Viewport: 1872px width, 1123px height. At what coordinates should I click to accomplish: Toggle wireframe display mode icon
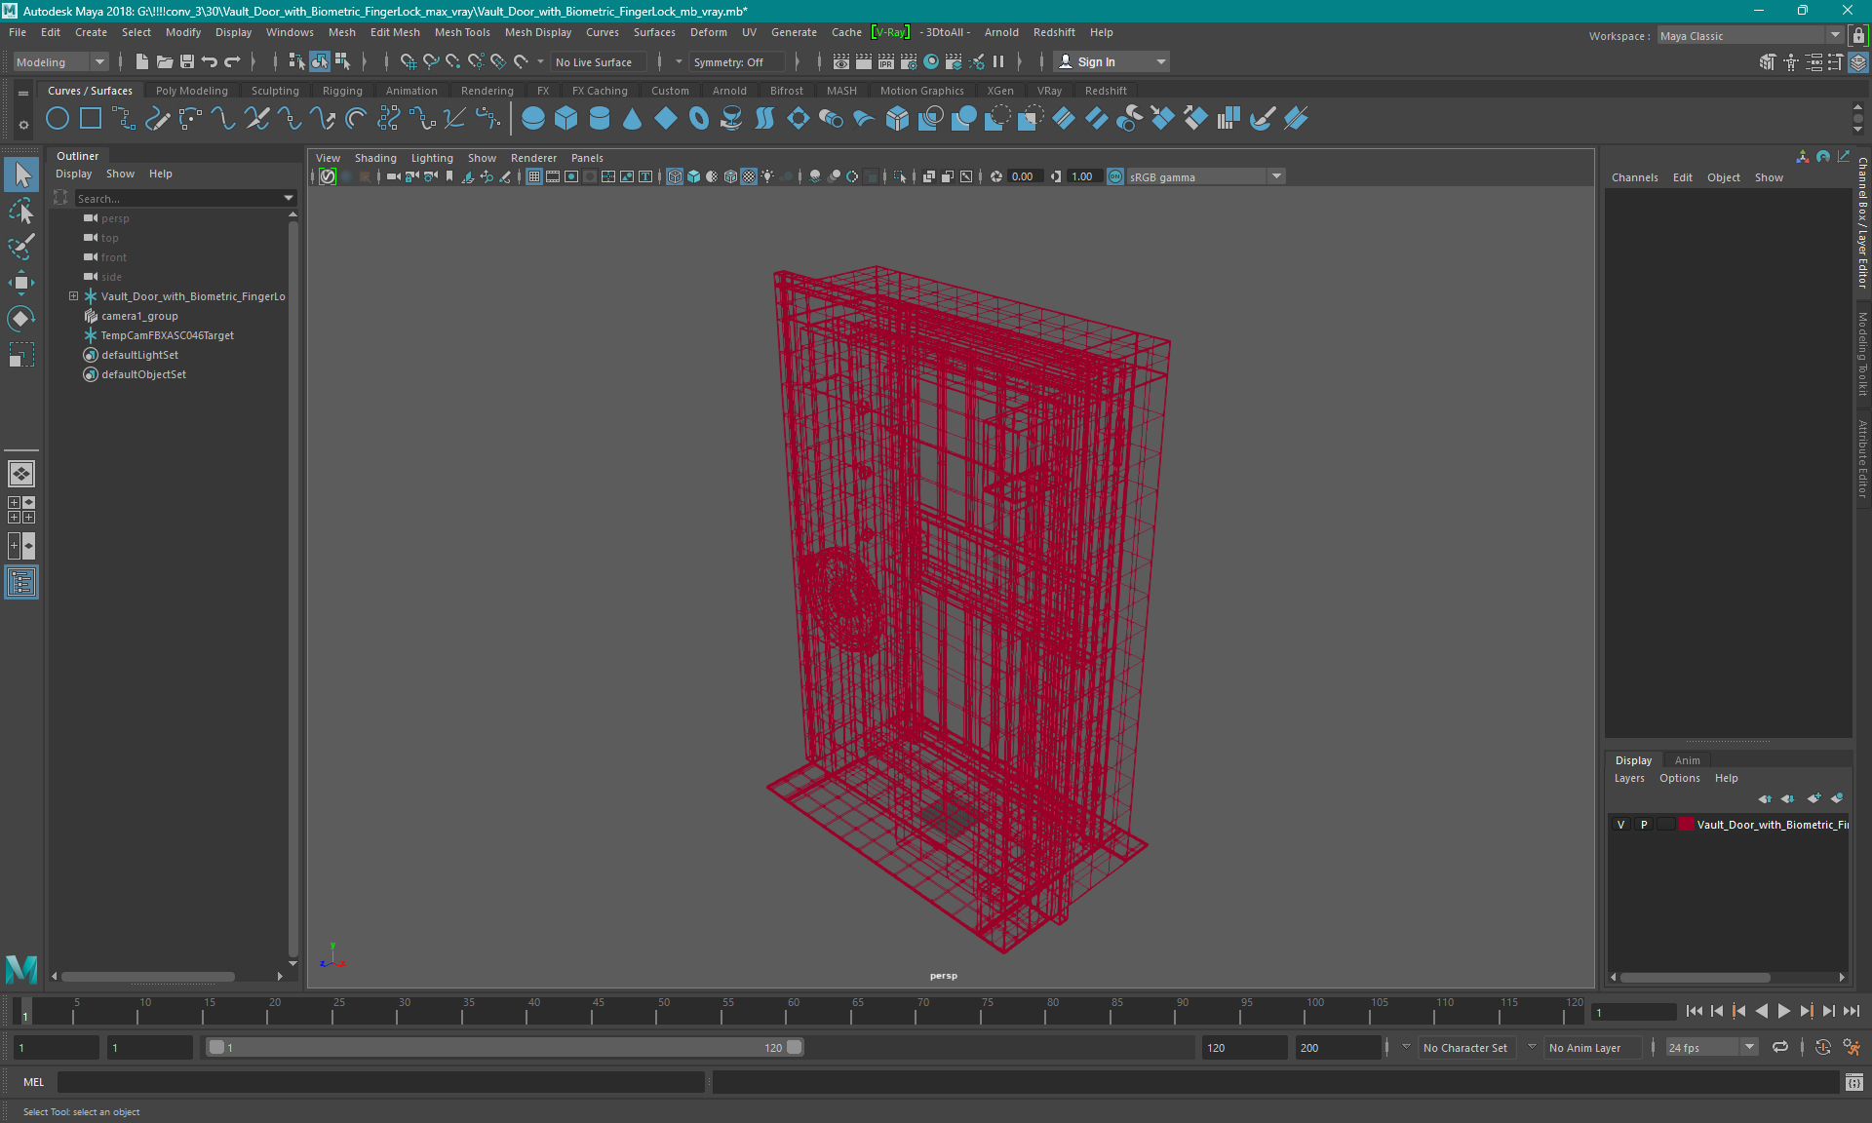(674, 176)
